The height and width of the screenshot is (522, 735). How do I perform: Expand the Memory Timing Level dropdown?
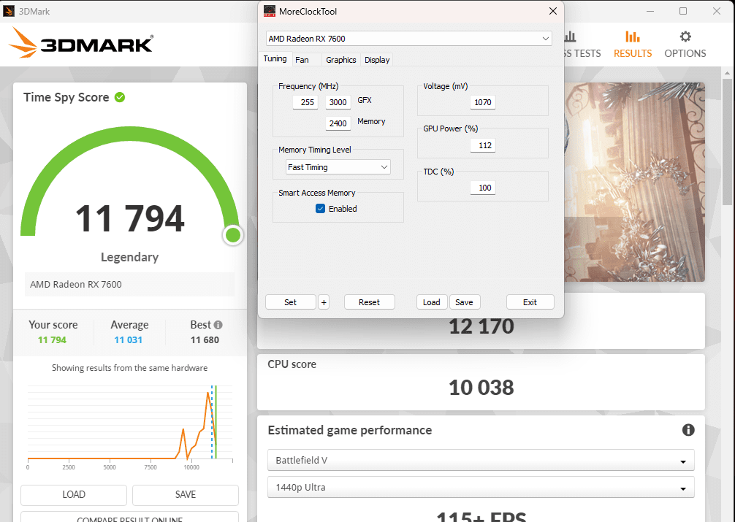click(338, 167)
